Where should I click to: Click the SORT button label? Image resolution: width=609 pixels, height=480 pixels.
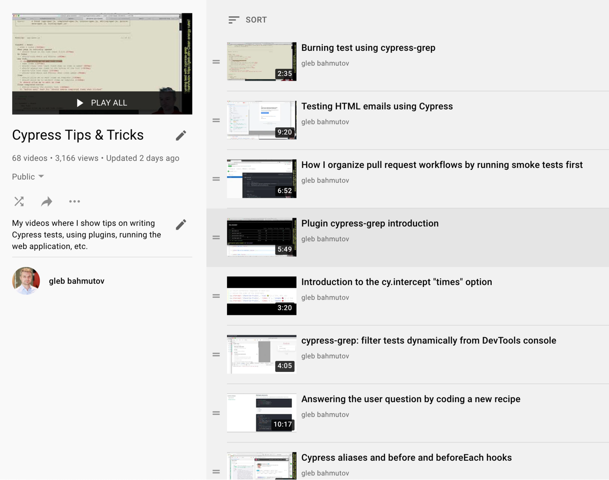point(256,20)
